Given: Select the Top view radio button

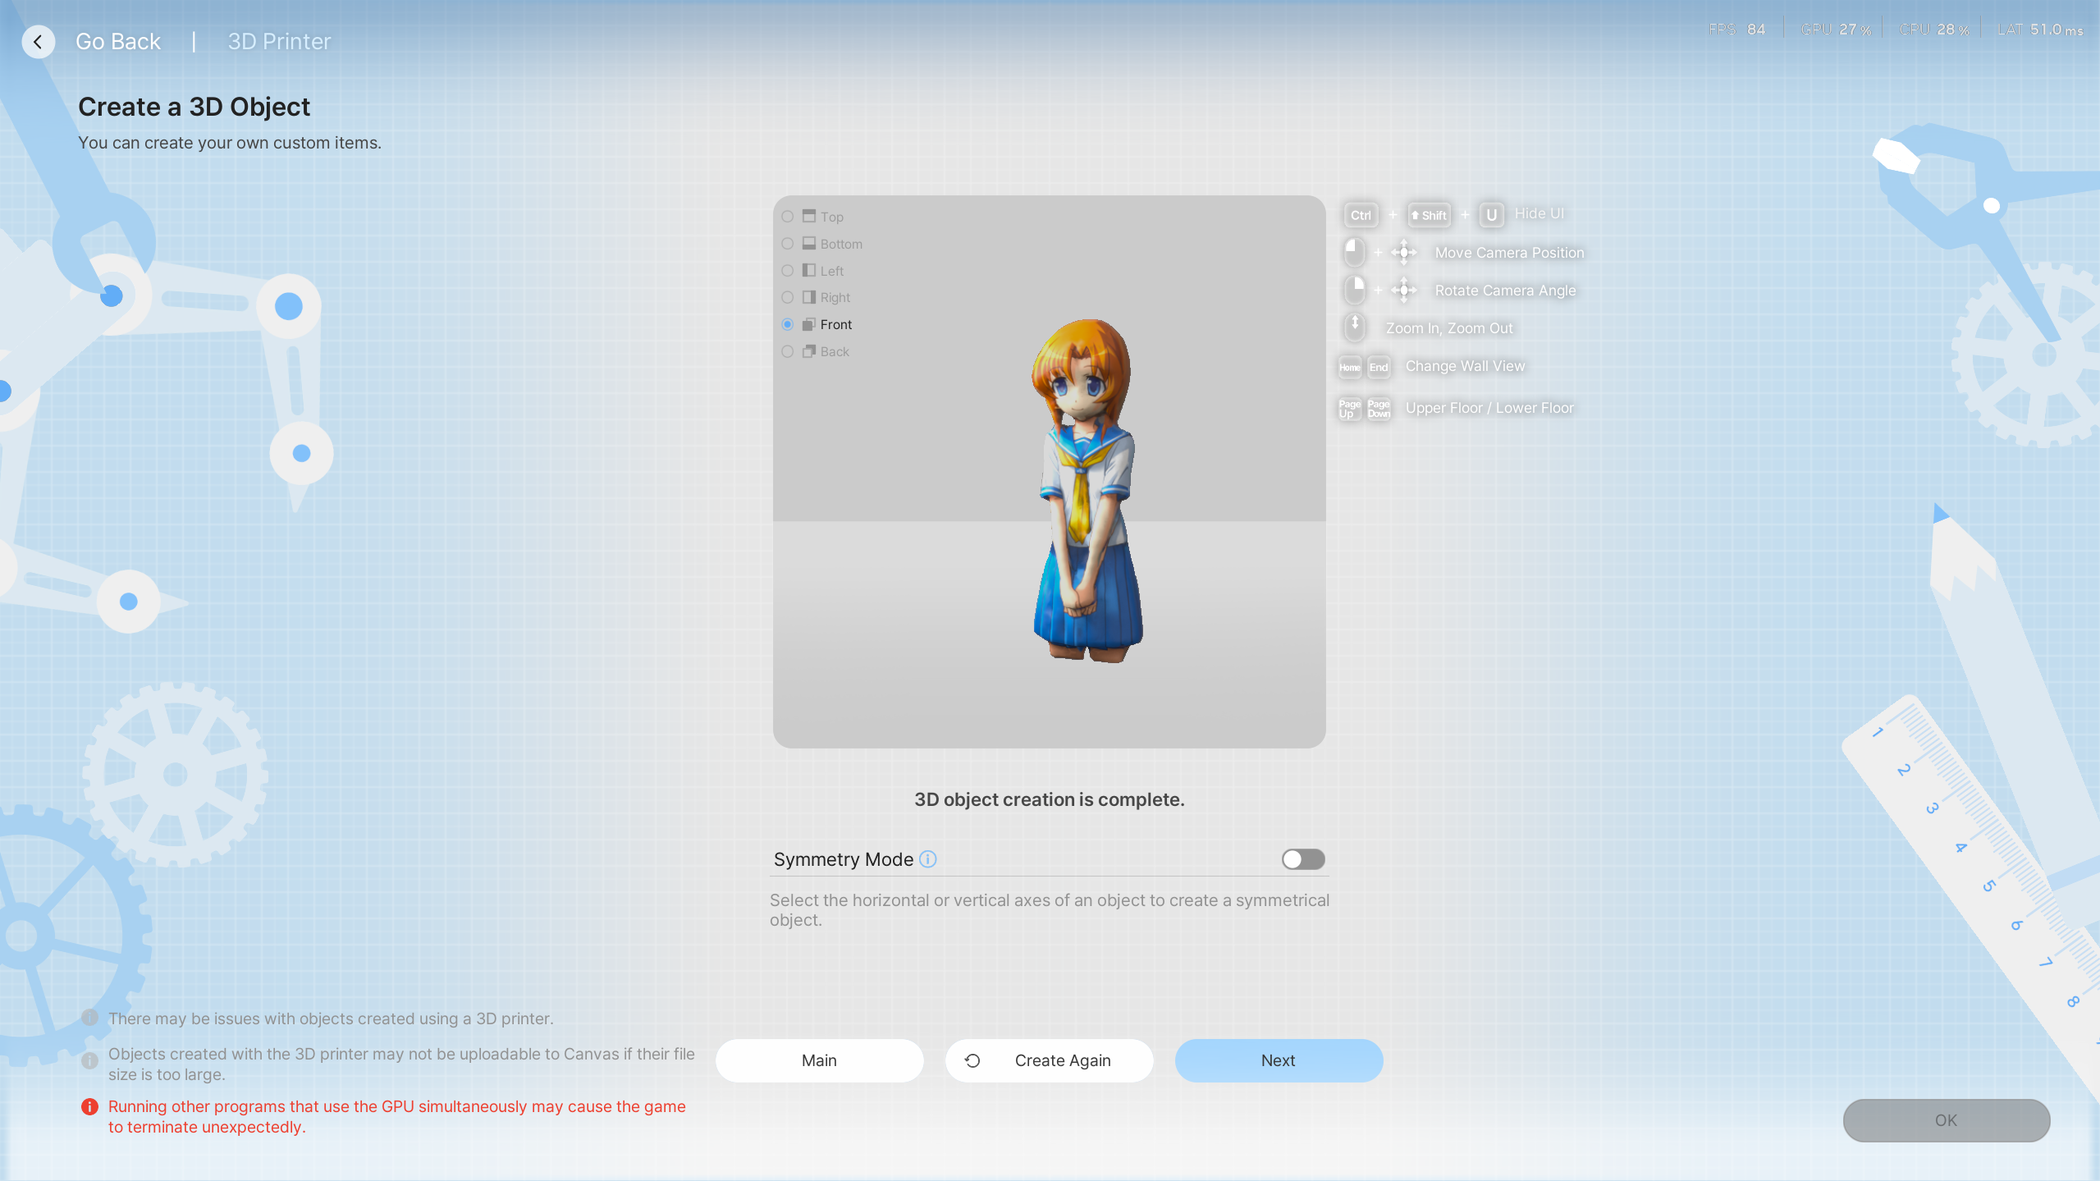Looking at the screenshot, I should point(788,217).
